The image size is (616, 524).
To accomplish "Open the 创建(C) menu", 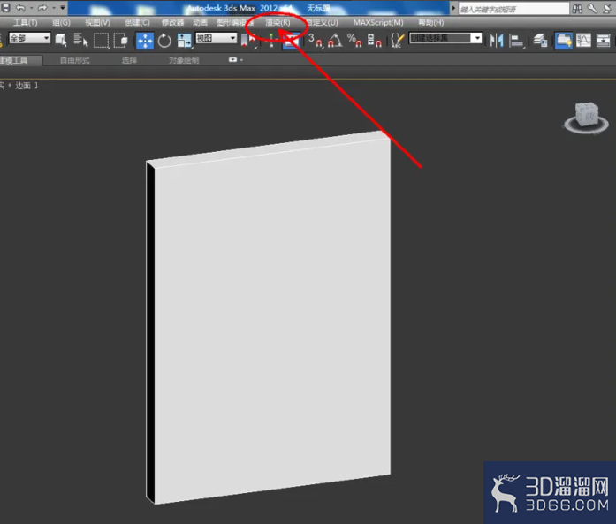I will [137, 22].
